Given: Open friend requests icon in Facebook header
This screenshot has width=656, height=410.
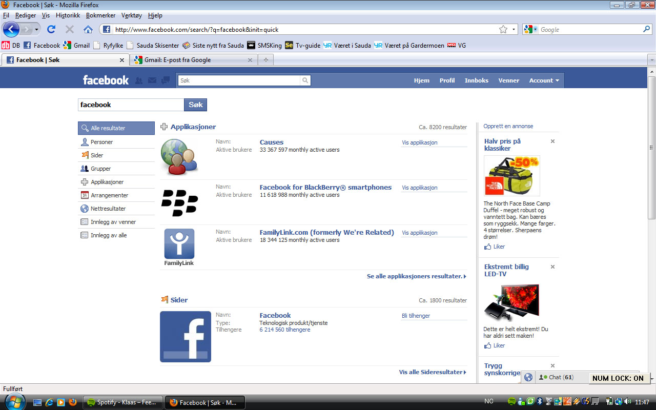Looking at the screenshot, I should 139,80.
